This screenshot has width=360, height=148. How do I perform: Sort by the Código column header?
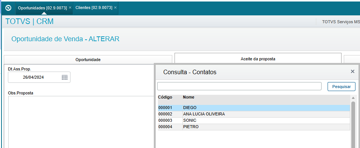pos(165,97)
